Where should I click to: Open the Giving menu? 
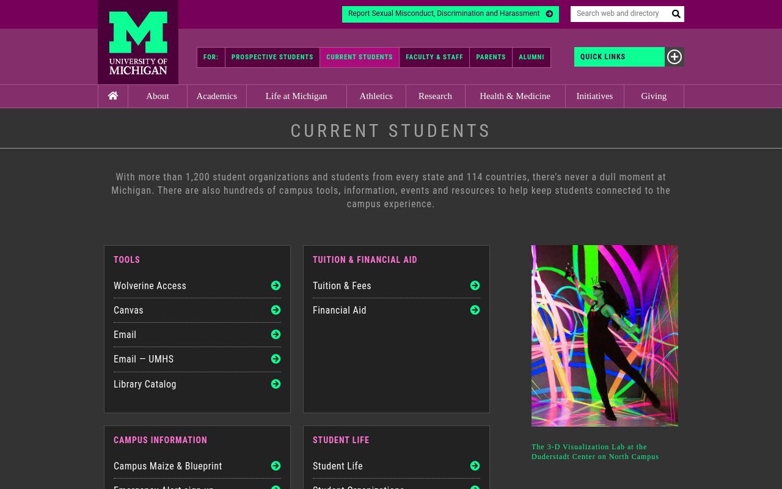[x=654, y=96]
